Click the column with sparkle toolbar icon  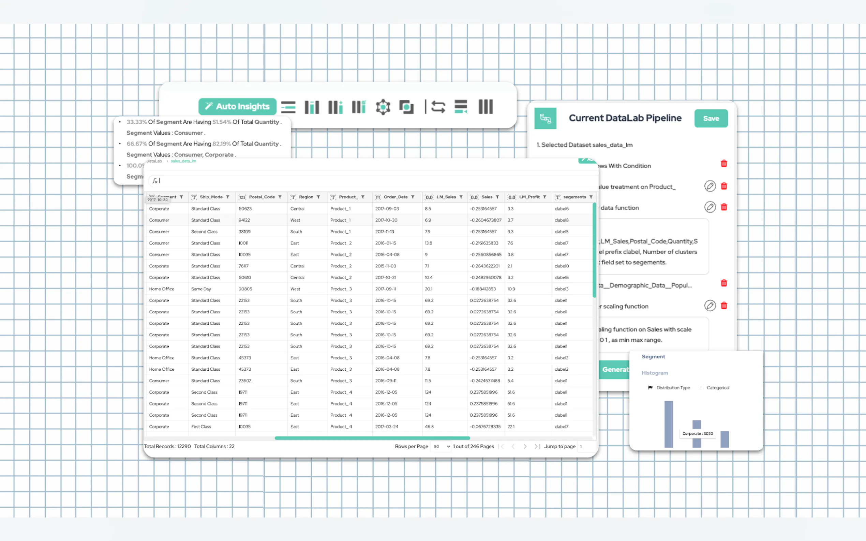335,107
